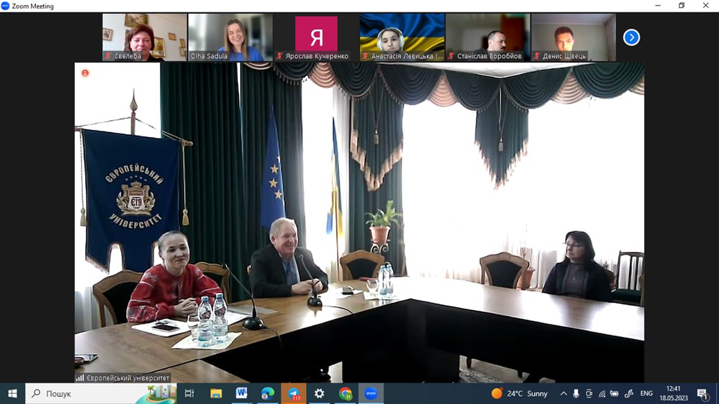Image resolution: width=719 pixels, height=404 pixels.
Task: Expand hidden system tray icons
Action: (x=563, y=394)
